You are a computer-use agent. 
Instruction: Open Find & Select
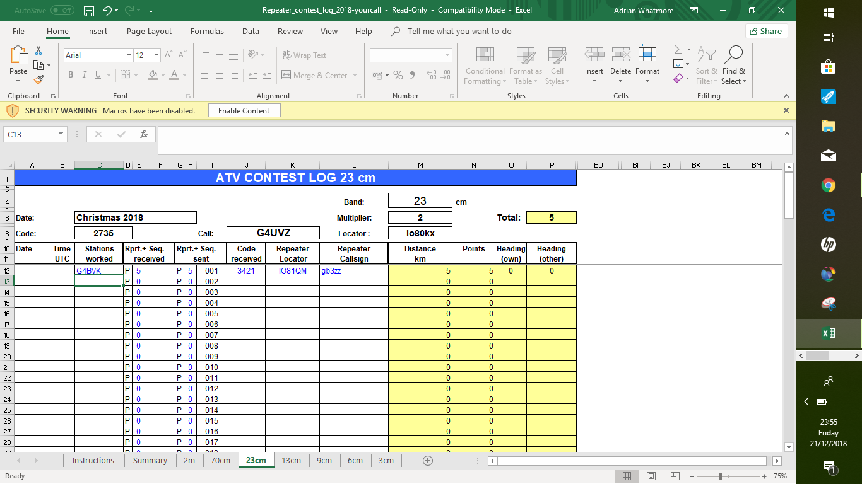coord(734,66)
